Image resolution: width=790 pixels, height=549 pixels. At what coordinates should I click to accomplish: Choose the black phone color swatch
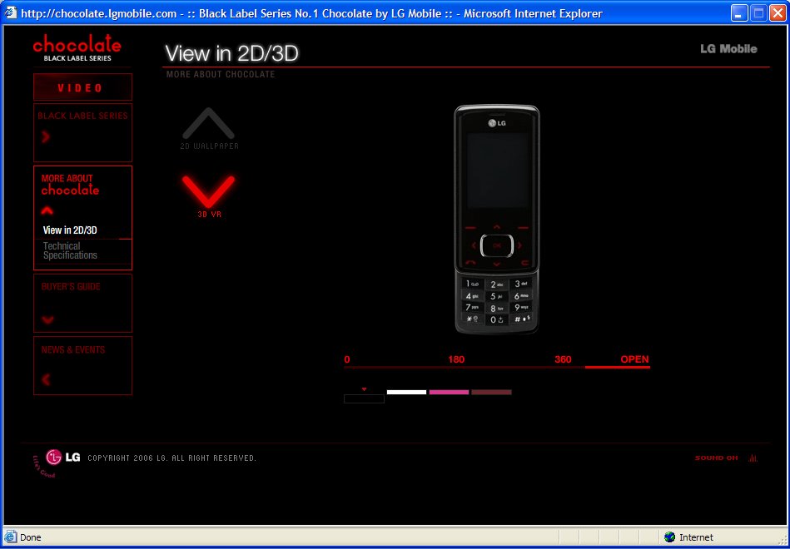pyautogui.click(x=364, y=398)
